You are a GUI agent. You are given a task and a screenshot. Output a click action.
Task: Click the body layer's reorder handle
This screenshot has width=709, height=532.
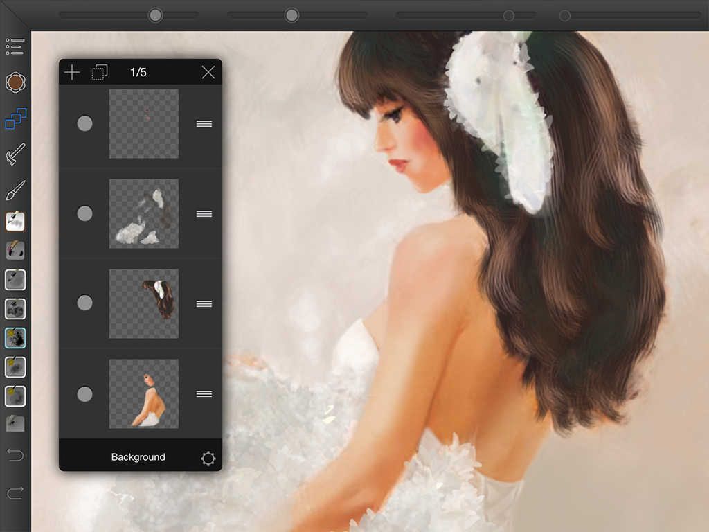[x=204, y=394]
